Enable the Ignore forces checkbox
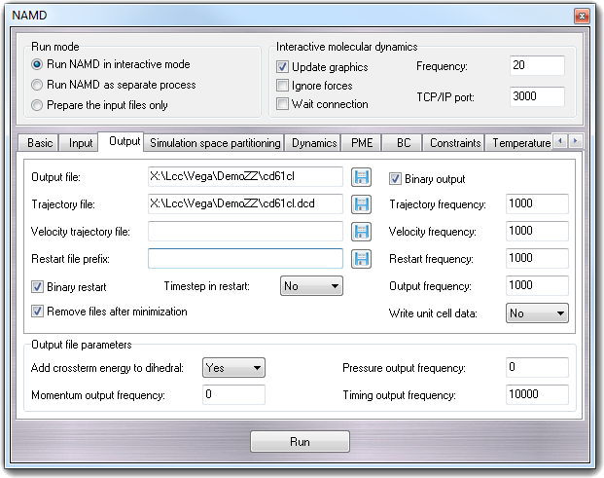 tap(283, 86)
